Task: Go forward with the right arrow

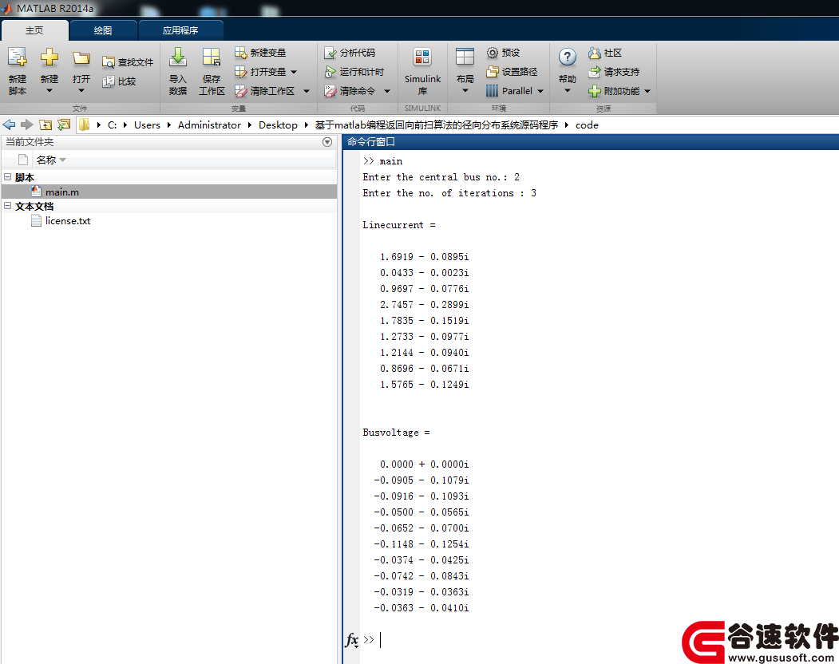Action: tap(27, 125)
